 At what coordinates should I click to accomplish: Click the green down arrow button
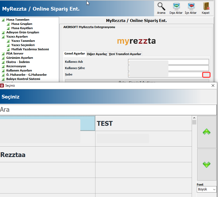point(207,164)
